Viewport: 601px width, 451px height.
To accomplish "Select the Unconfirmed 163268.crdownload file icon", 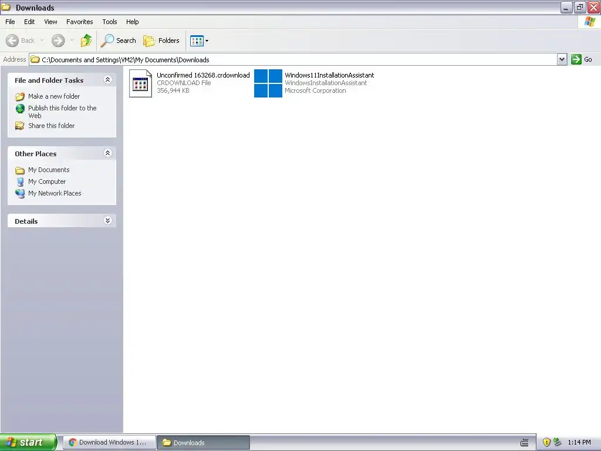I will coord(140,83).
